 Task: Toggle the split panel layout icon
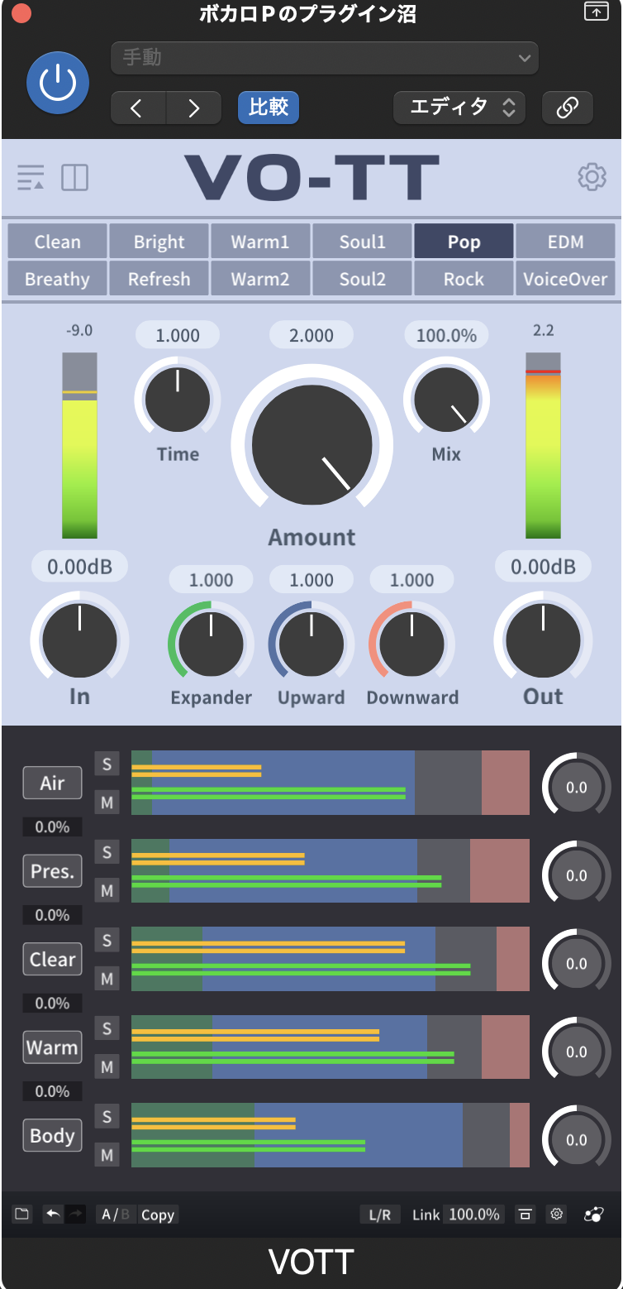pos(74,177)
